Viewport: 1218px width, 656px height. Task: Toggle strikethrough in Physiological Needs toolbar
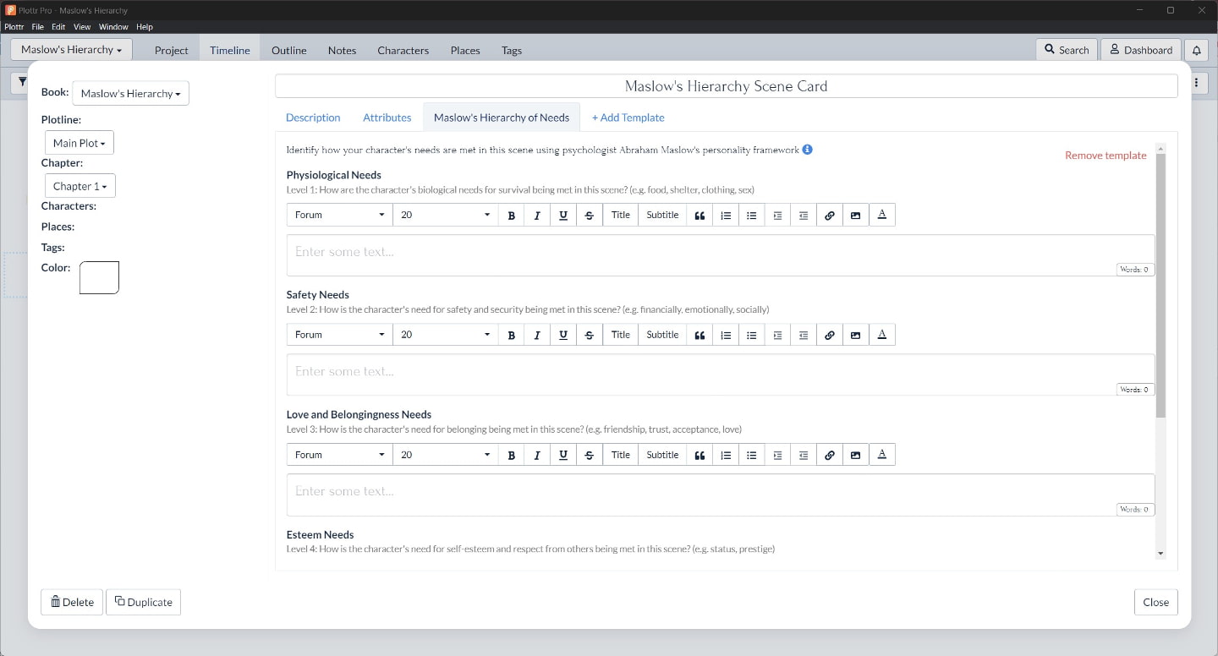click(x=590, y=215)
